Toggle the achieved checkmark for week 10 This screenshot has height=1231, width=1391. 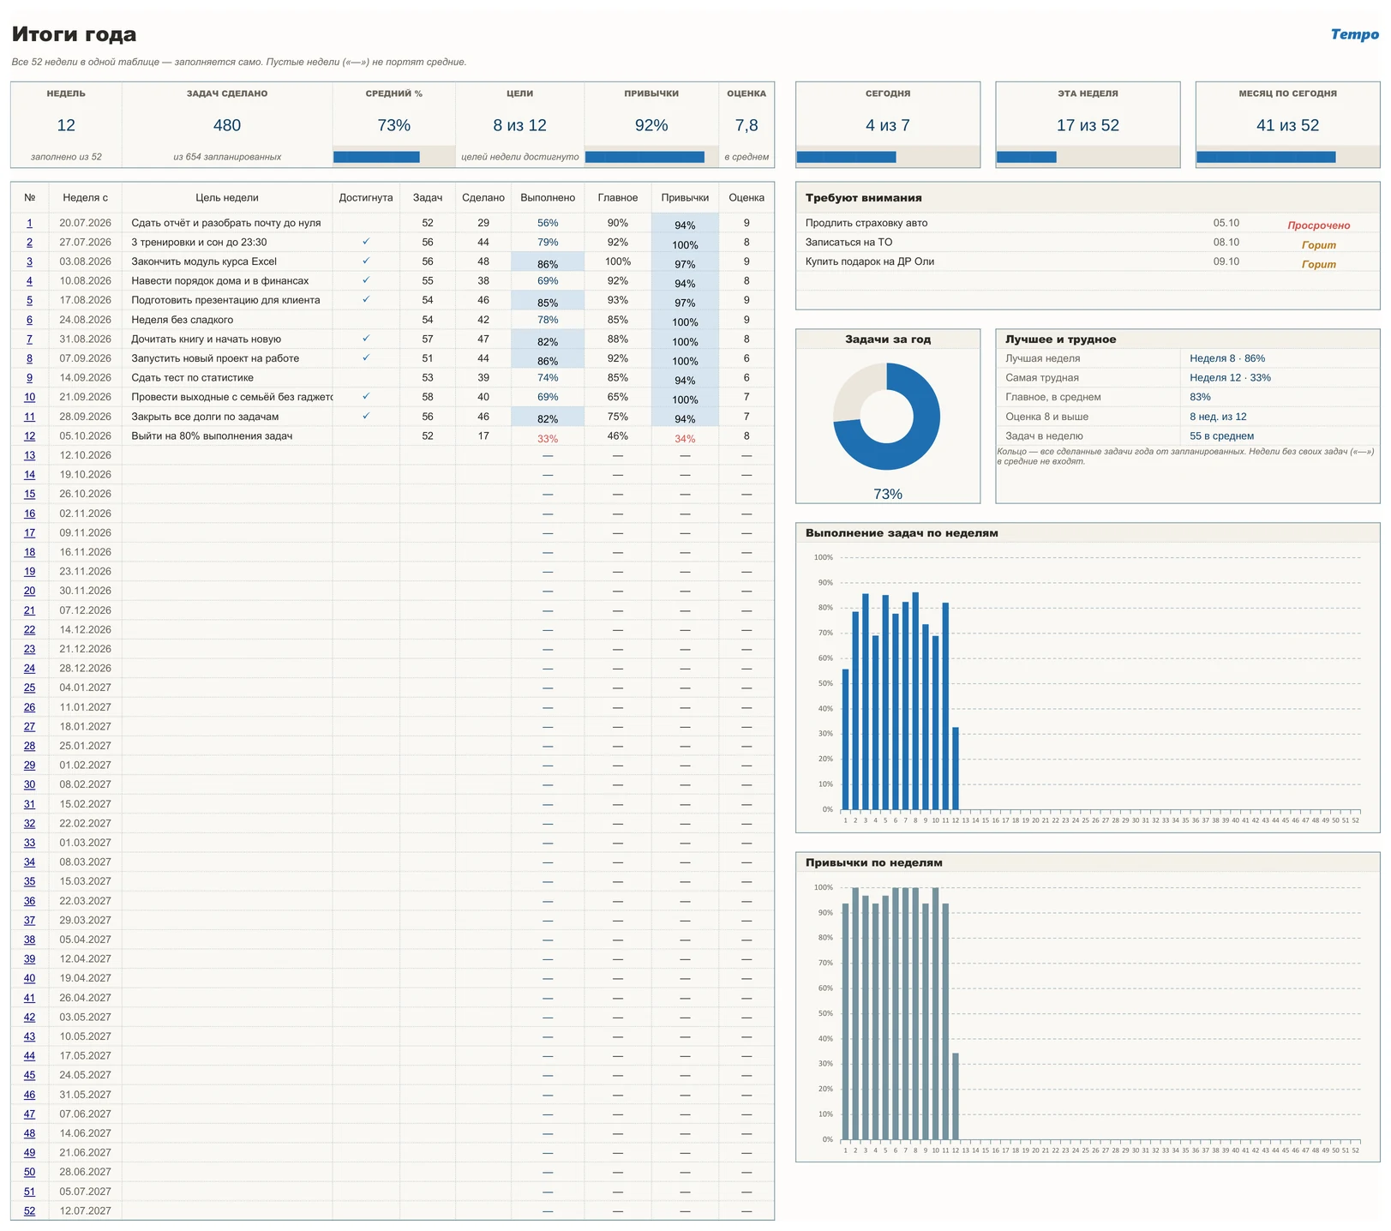click(x=366, y=397)
